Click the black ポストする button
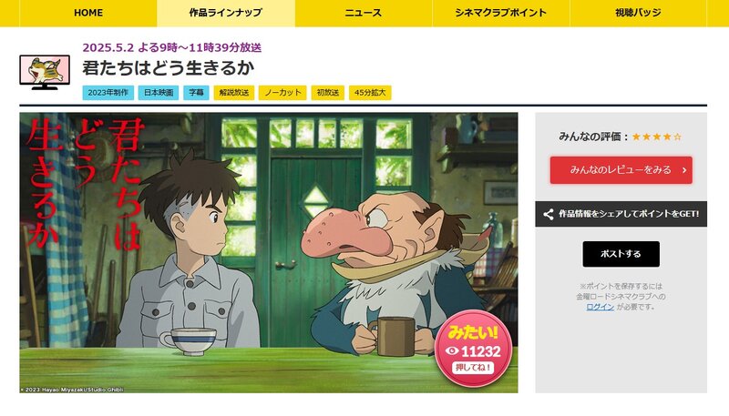Image resolution: width=729 pixels, height=416 pixels. coord(621,254)
